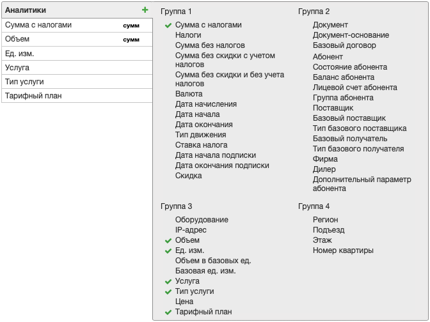Select the Тарифный план row in Аналитики table
Viewport: 430px width, 322px height.
pos(77,96)
